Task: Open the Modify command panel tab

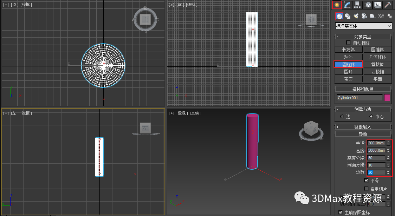Action: 347,5
